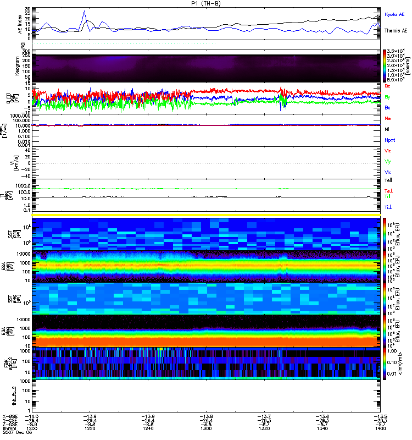Image resolution: width=412 pixels, height=440 pixels.
Task: Select the Kyoto AE legend label
Action: pyautogui.click(x=394, y=14)
